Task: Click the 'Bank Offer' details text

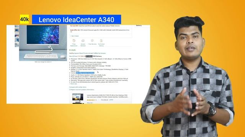Action: click(x=100, y=31)
